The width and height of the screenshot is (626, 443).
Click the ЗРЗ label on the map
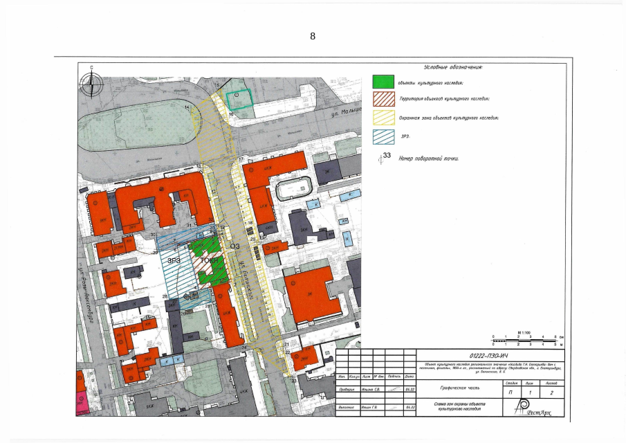(173, 260)
